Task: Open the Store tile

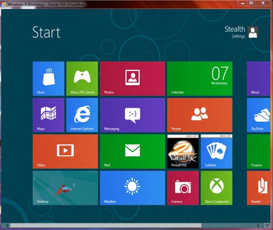Action: (x=49, y=79)
